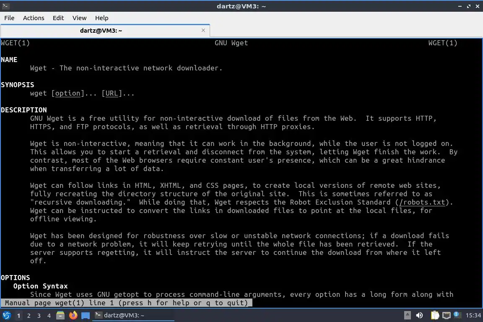Click the terminal icon in the title bar
This screenshot has width=483, height=322.
pos(5,6)
